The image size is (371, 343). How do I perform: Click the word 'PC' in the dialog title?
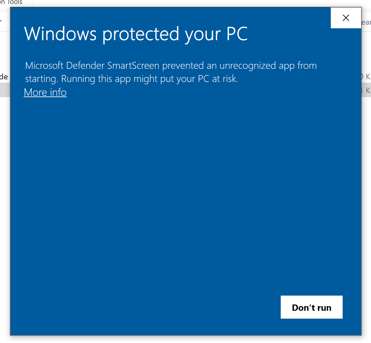pyautogui.click(x=236, y=34)
